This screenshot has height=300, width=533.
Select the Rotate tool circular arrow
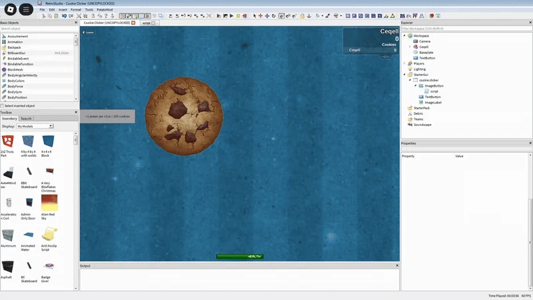click(274, 16)
